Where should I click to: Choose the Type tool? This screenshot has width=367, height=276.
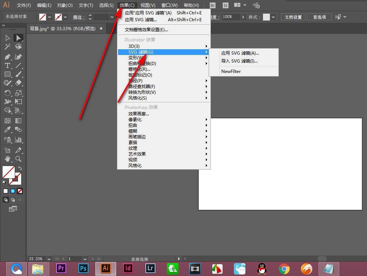(x=7, y=65)
